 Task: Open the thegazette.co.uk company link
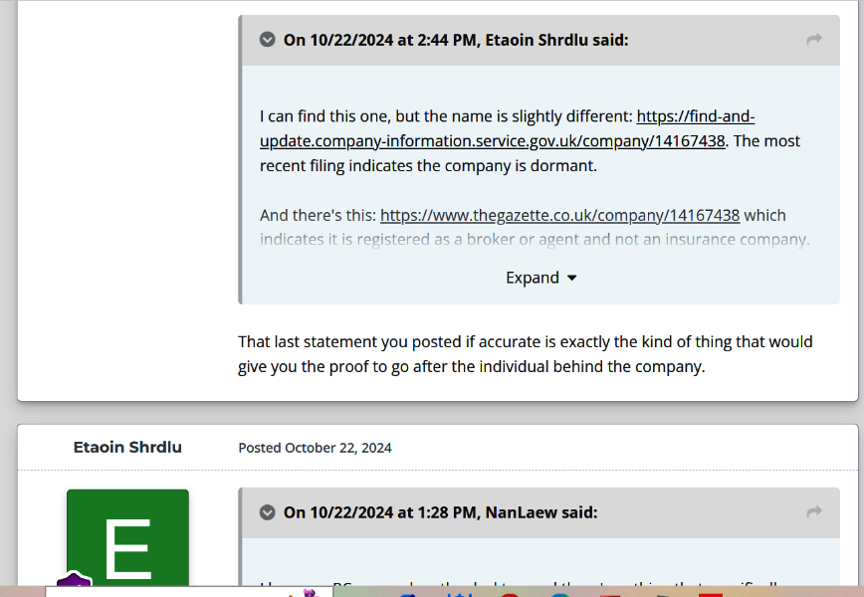[559, 215]
